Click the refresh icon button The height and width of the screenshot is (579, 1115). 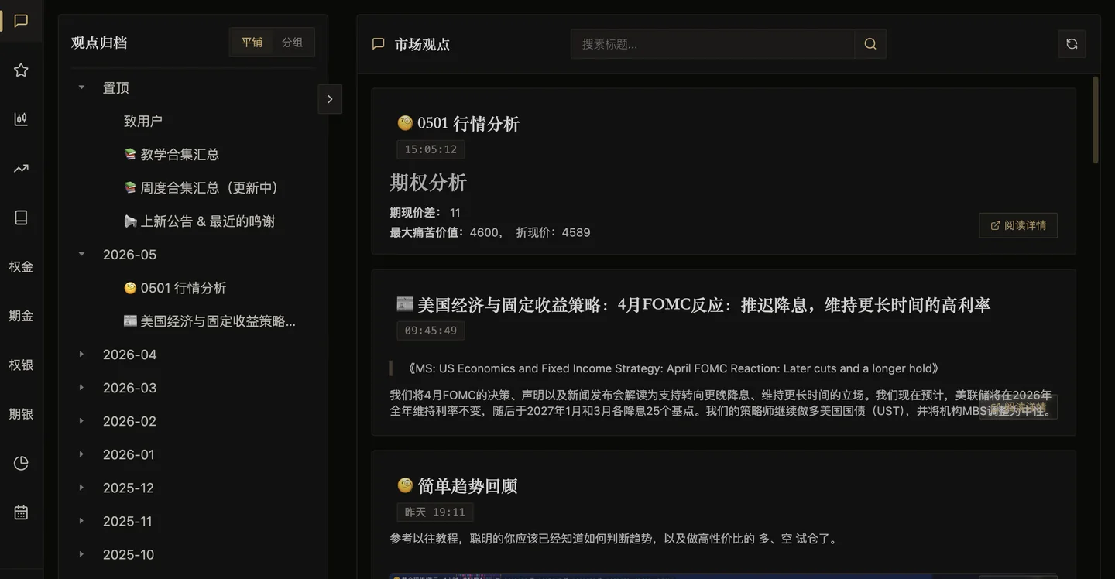tap(1072, 44)
